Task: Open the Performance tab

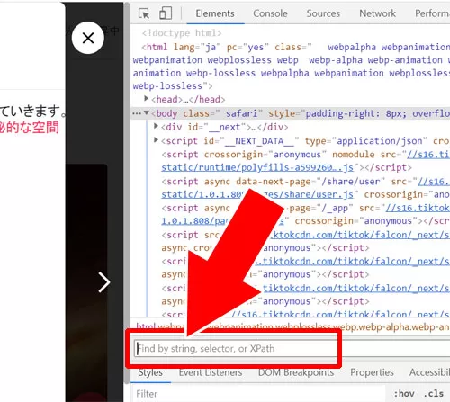Action: [432, 13]
